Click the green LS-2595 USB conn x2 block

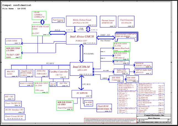(x=121, y=56)
